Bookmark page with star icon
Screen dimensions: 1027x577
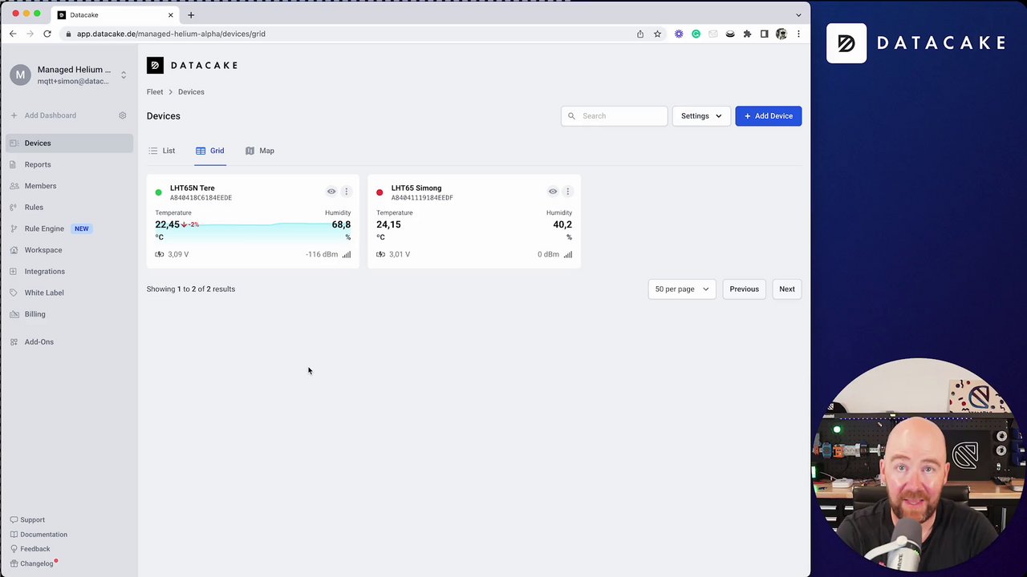click(x=657, y=34)
